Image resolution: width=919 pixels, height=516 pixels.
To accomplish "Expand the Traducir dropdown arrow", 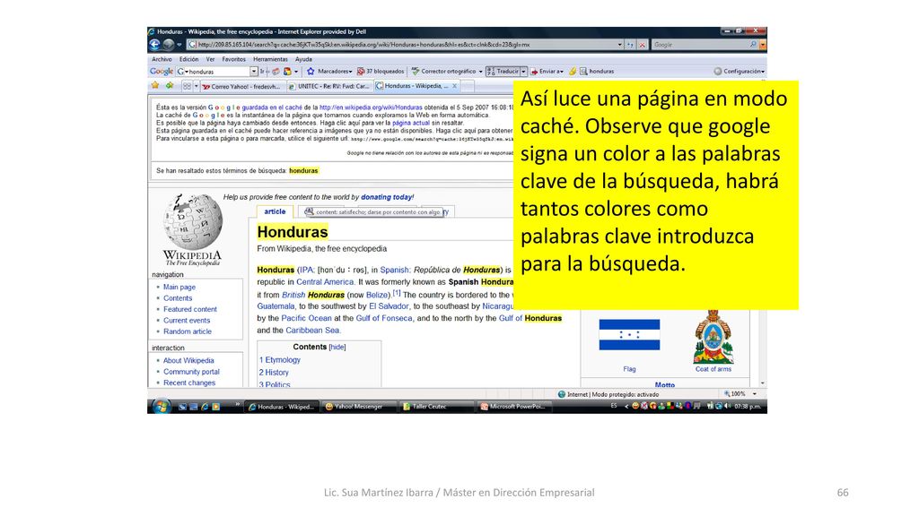I will pos(524,72).
